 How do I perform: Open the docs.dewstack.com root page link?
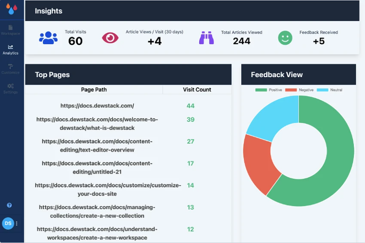[x=97, y=106]
